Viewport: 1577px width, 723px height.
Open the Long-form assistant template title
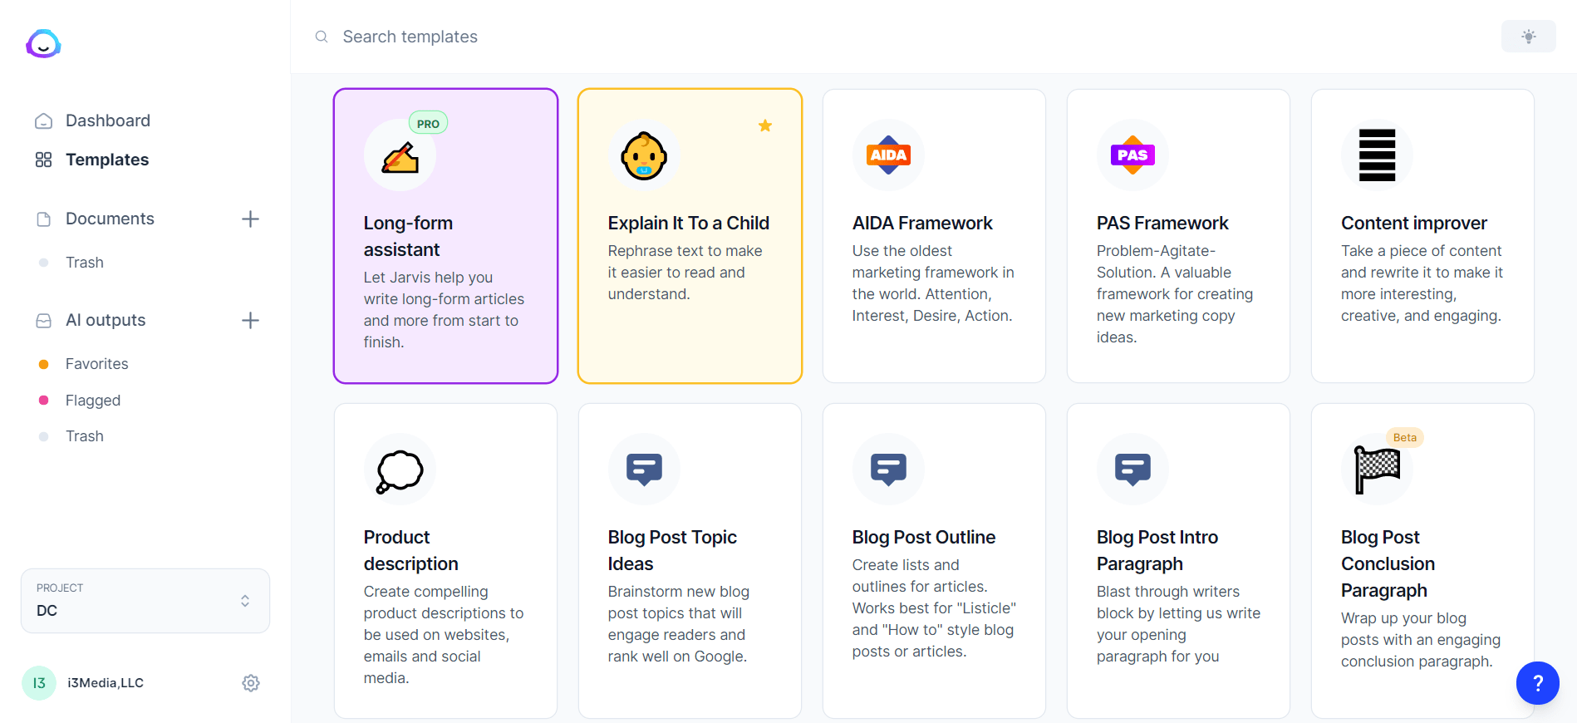pyautogui.click(x=408, y=236)
